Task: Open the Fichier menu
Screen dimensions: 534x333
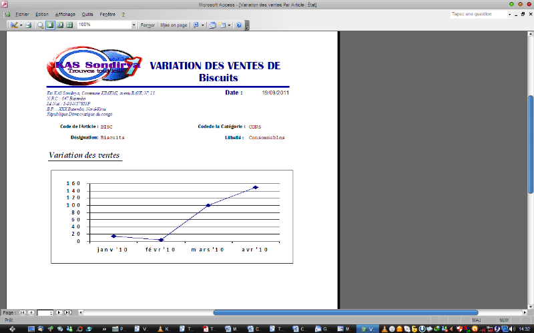Action: 22,14
